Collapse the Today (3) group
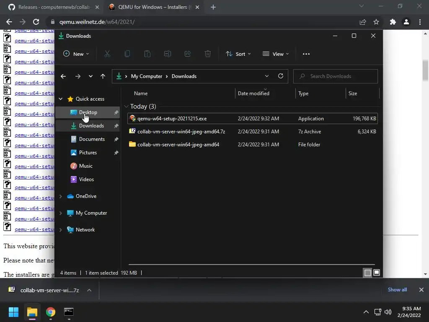Image resolution: width=429 pixels, height=322 pixels. point(126,106)
